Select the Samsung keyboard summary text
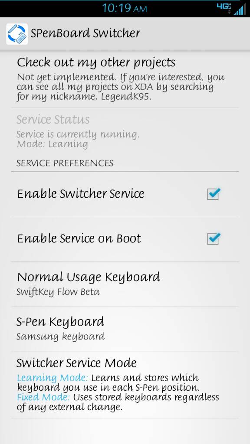The width and height of the screenshot is (250, 444). [60, 337]
